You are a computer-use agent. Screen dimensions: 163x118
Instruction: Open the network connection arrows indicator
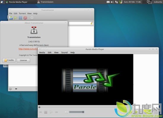[116, 2]
